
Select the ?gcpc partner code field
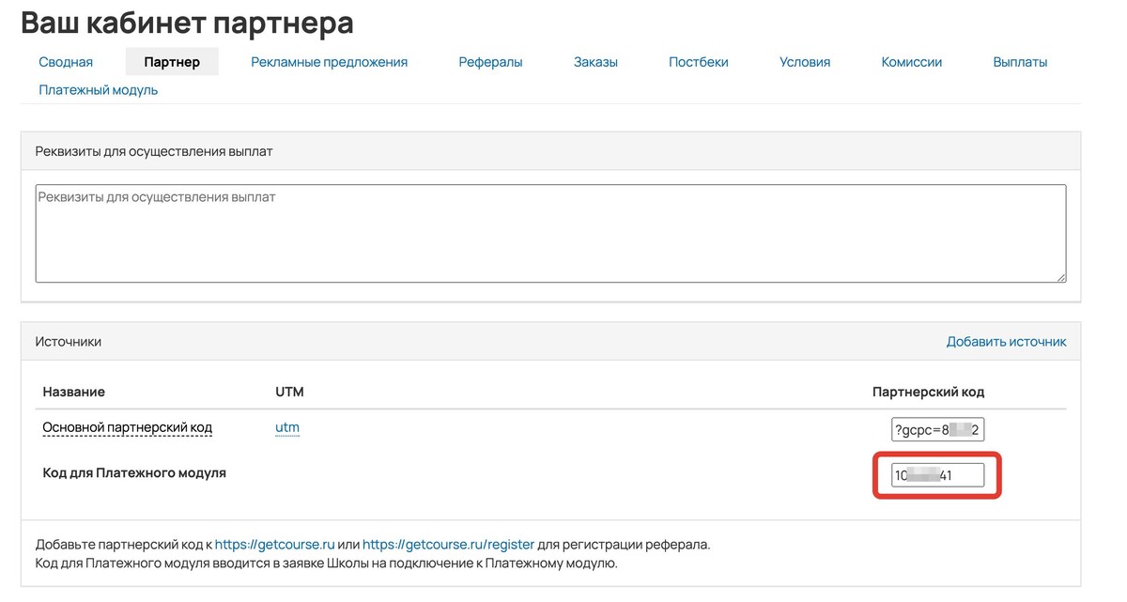pyautogui.click(x=937, y=429)
